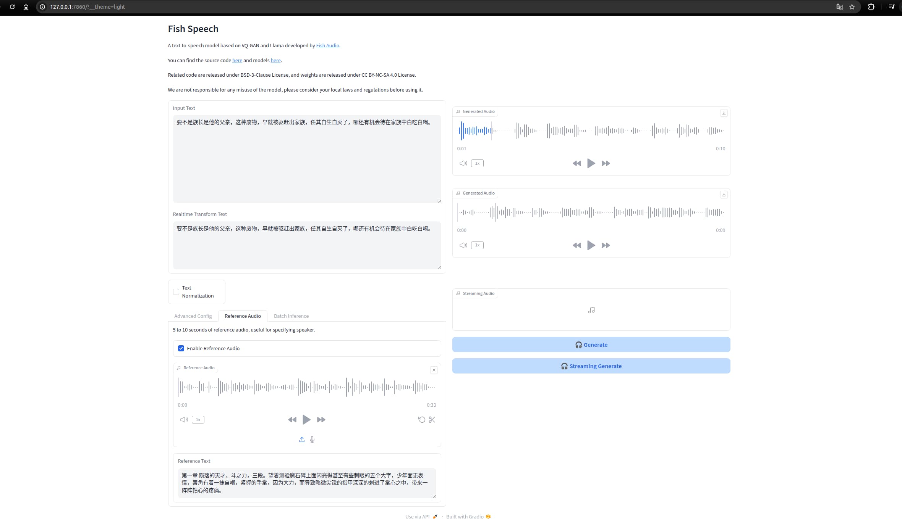Click the microphone record icon in Reference Audio
902x520 pixels.
[312, 439]
